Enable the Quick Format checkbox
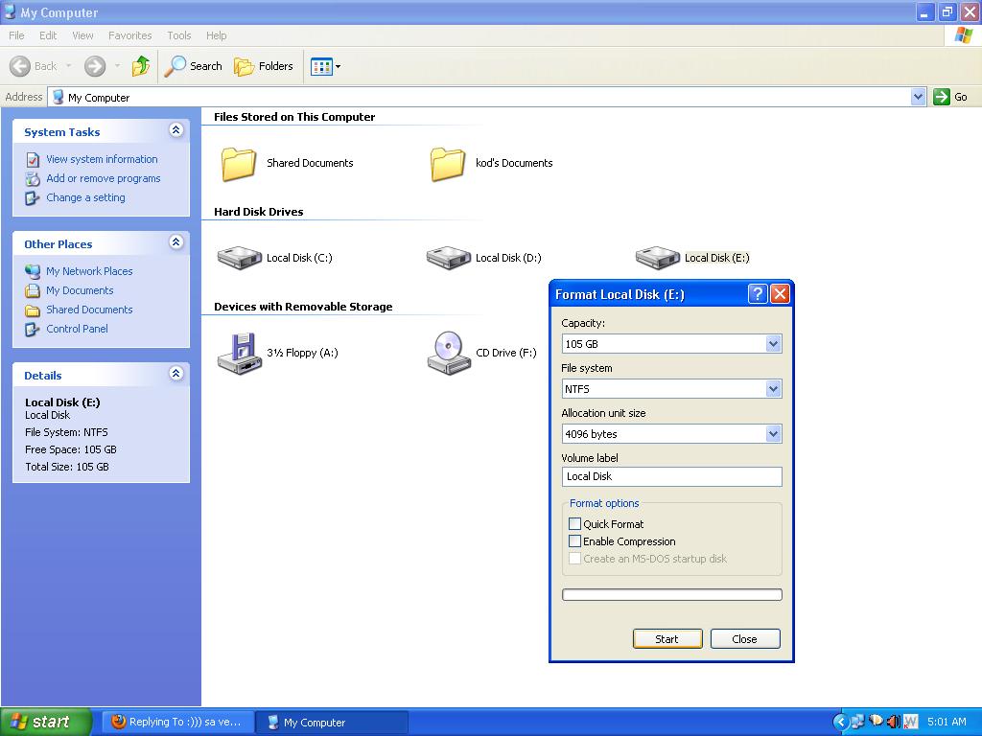982x736 pixels. 574,524
